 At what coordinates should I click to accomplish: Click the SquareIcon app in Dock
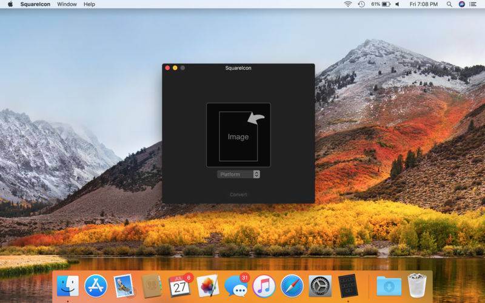348,285
